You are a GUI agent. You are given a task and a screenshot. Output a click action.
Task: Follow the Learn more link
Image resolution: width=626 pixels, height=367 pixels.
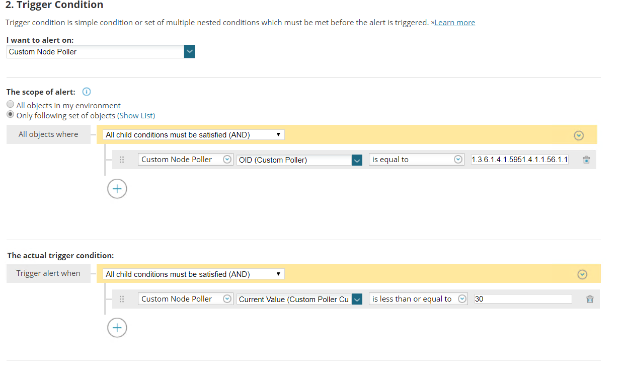coord(454,22)
